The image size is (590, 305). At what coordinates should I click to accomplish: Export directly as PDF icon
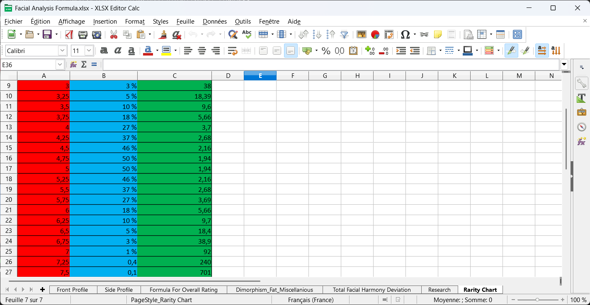click(x=69, y=34)
